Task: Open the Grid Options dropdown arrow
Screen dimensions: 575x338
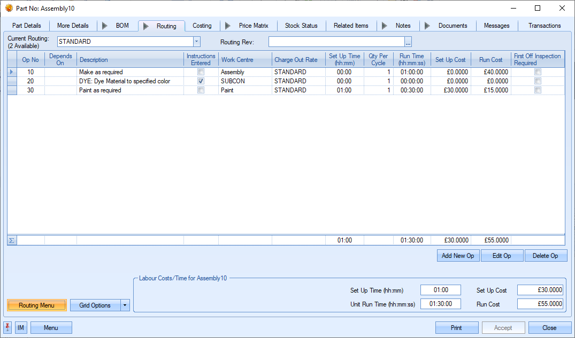Action: coord(125,305)
